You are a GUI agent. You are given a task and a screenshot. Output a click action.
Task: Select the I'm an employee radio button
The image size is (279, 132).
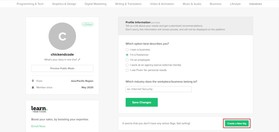(x=127, y=60)
